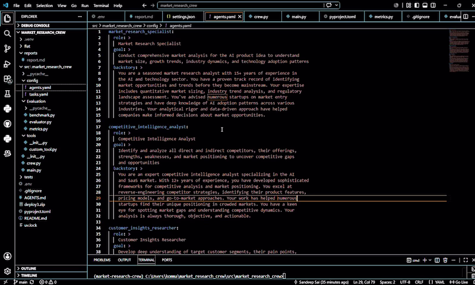This screenshot has width=475, height=285.
Task: Open terminal panel more actions ellipsis
Action: click(453, 260)
